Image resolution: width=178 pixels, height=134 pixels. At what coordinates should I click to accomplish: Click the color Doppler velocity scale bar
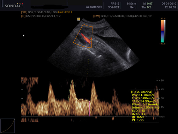(162, 31)
